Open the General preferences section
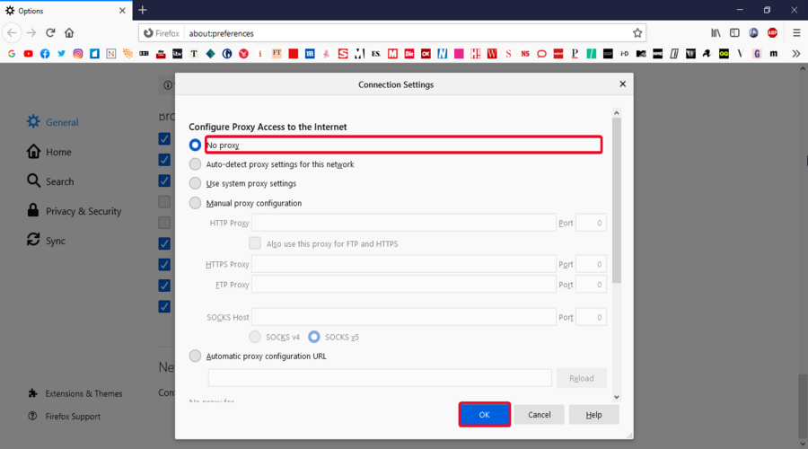 [x=53, y=122]
